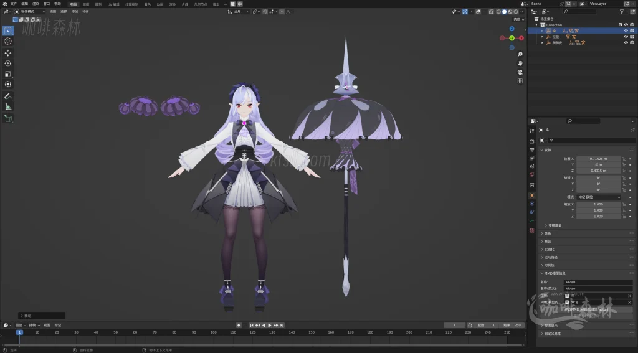Jump to timeline start frame
Viewport: 638px width, 353px height.
click(252, 326)
